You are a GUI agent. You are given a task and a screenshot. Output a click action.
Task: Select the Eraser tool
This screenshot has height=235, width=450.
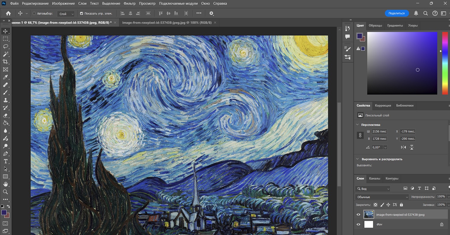[x=5, y=115]
